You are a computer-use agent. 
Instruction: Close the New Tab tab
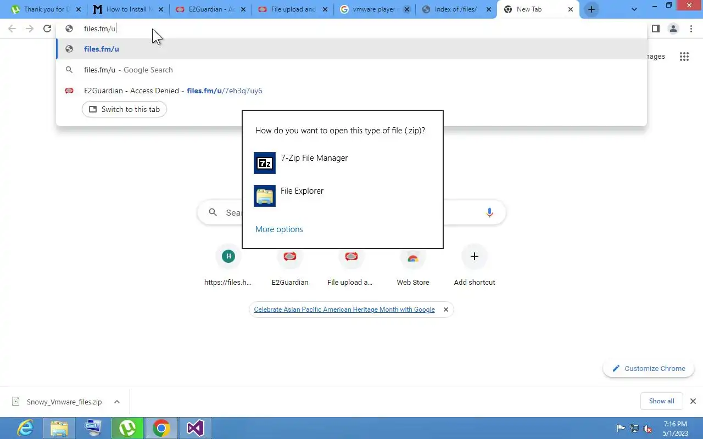[x=570, y=9]
